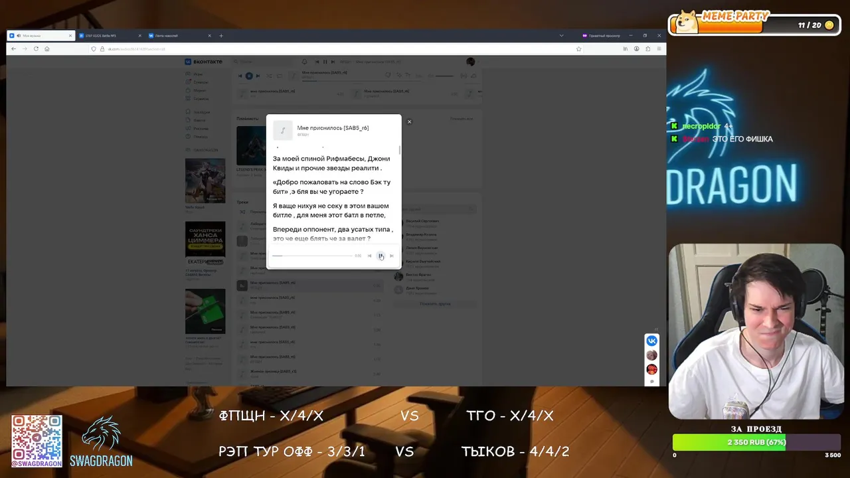Open the Сервисы sidebar item
This screenshot has width=850, height=478.
click(198, 98)
